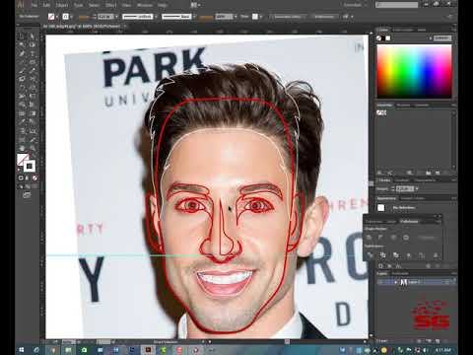Open the stroke color dropdown in control bar
Viewport: 473px width, 355px height.
point(71,17)
